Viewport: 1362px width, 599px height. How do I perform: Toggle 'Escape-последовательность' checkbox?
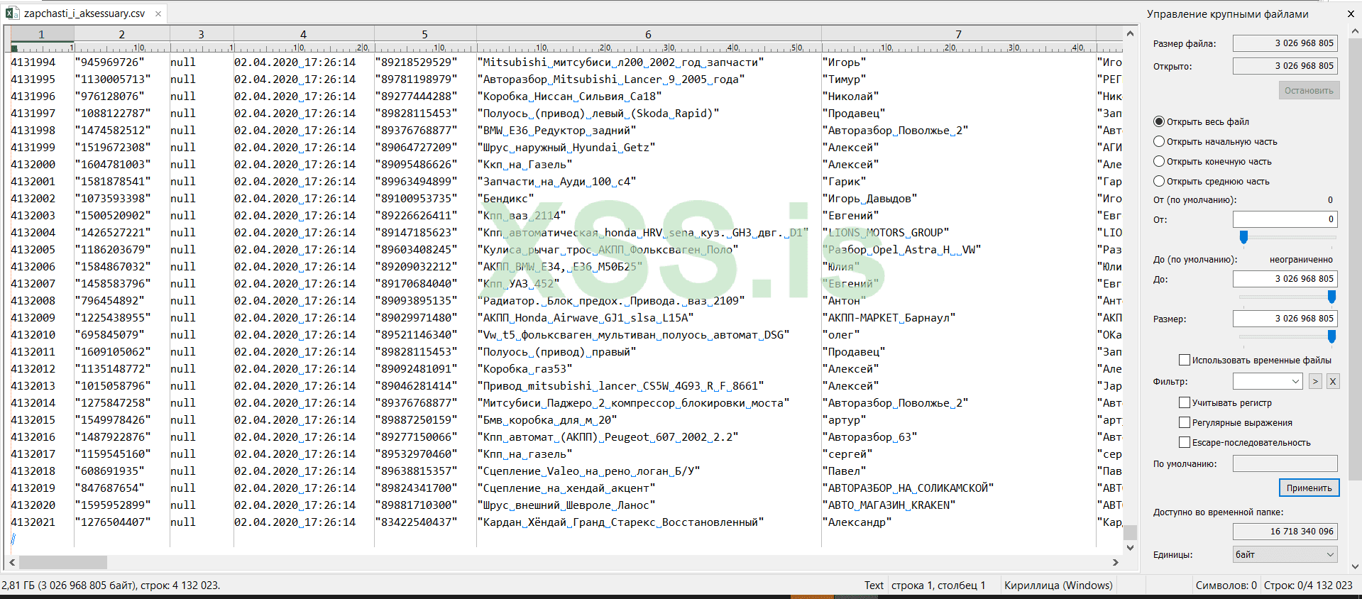1184,442
